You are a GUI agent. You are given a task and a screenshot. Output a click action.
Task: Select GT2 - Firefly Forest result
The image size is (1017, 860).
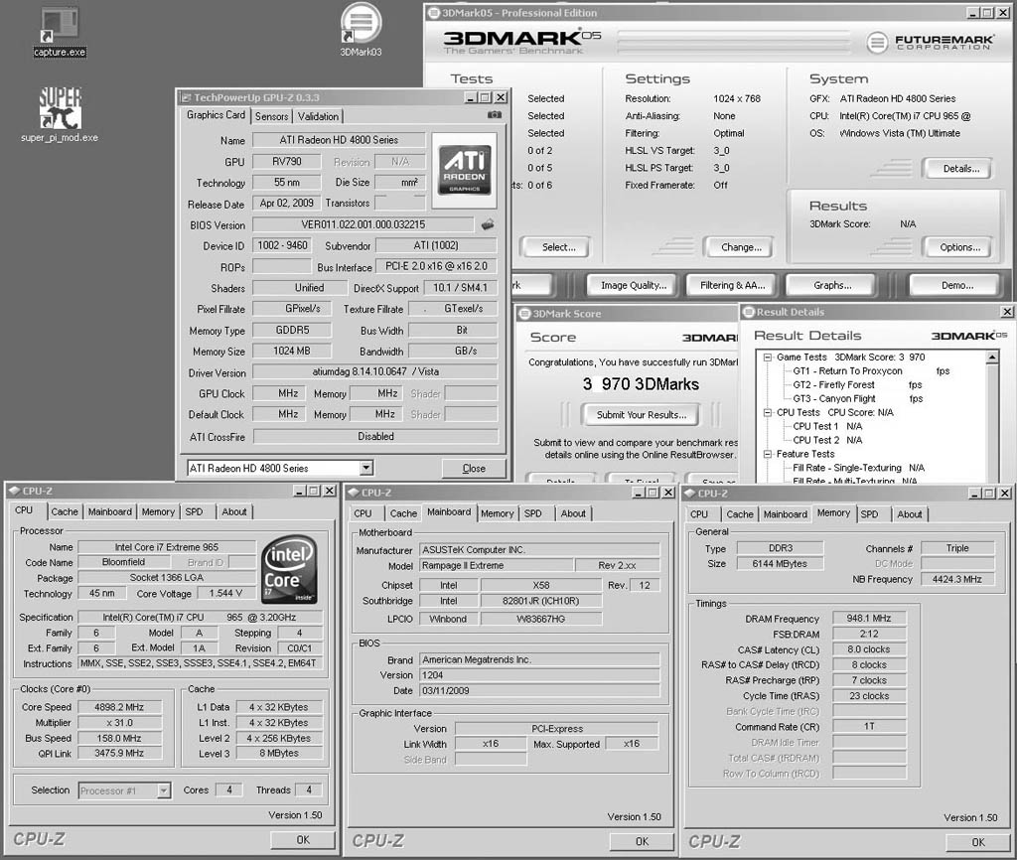(x=833, y=384)
